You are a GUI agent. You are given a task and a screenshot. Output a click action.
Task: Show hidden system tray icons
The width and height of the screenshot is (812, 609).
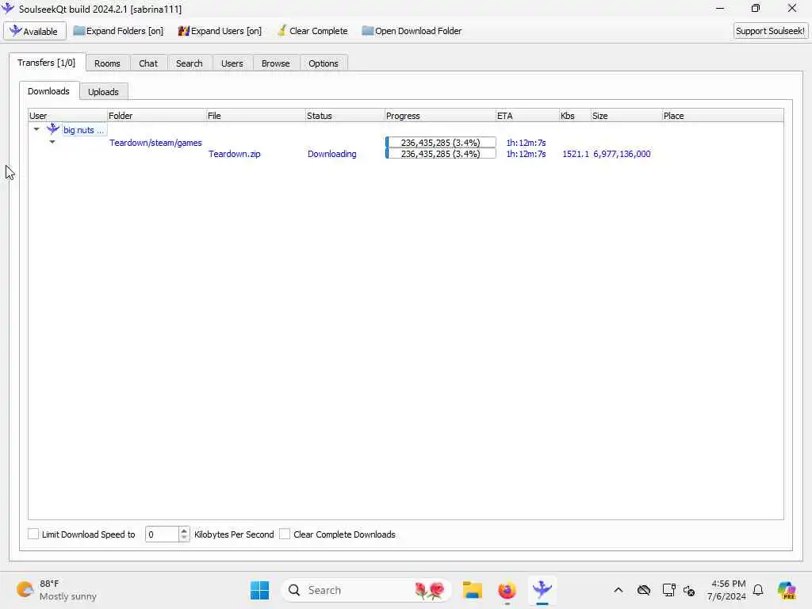[619, 590]
